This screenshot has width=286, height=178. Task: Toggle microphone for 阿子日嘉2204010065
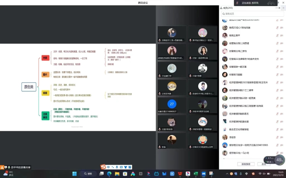click(277, 145)
